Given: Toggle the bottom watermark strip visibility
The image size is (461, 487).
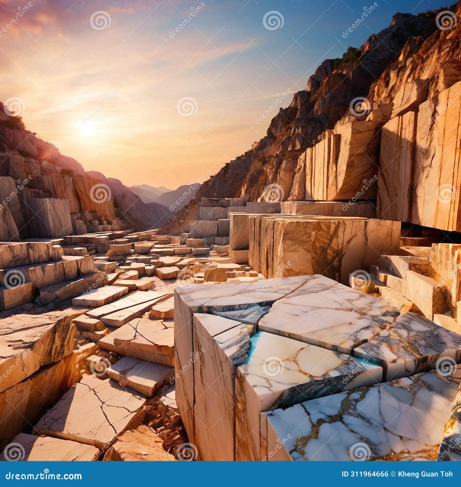Looking at the screenshot, I should point(231,476).
